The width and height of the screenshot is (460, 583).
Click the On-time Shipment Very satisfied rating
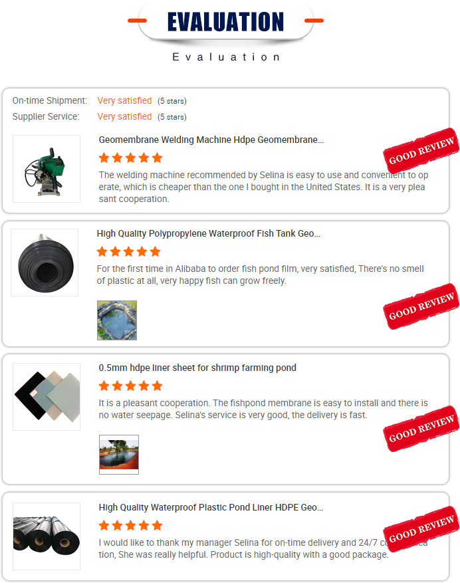(124, 101)
